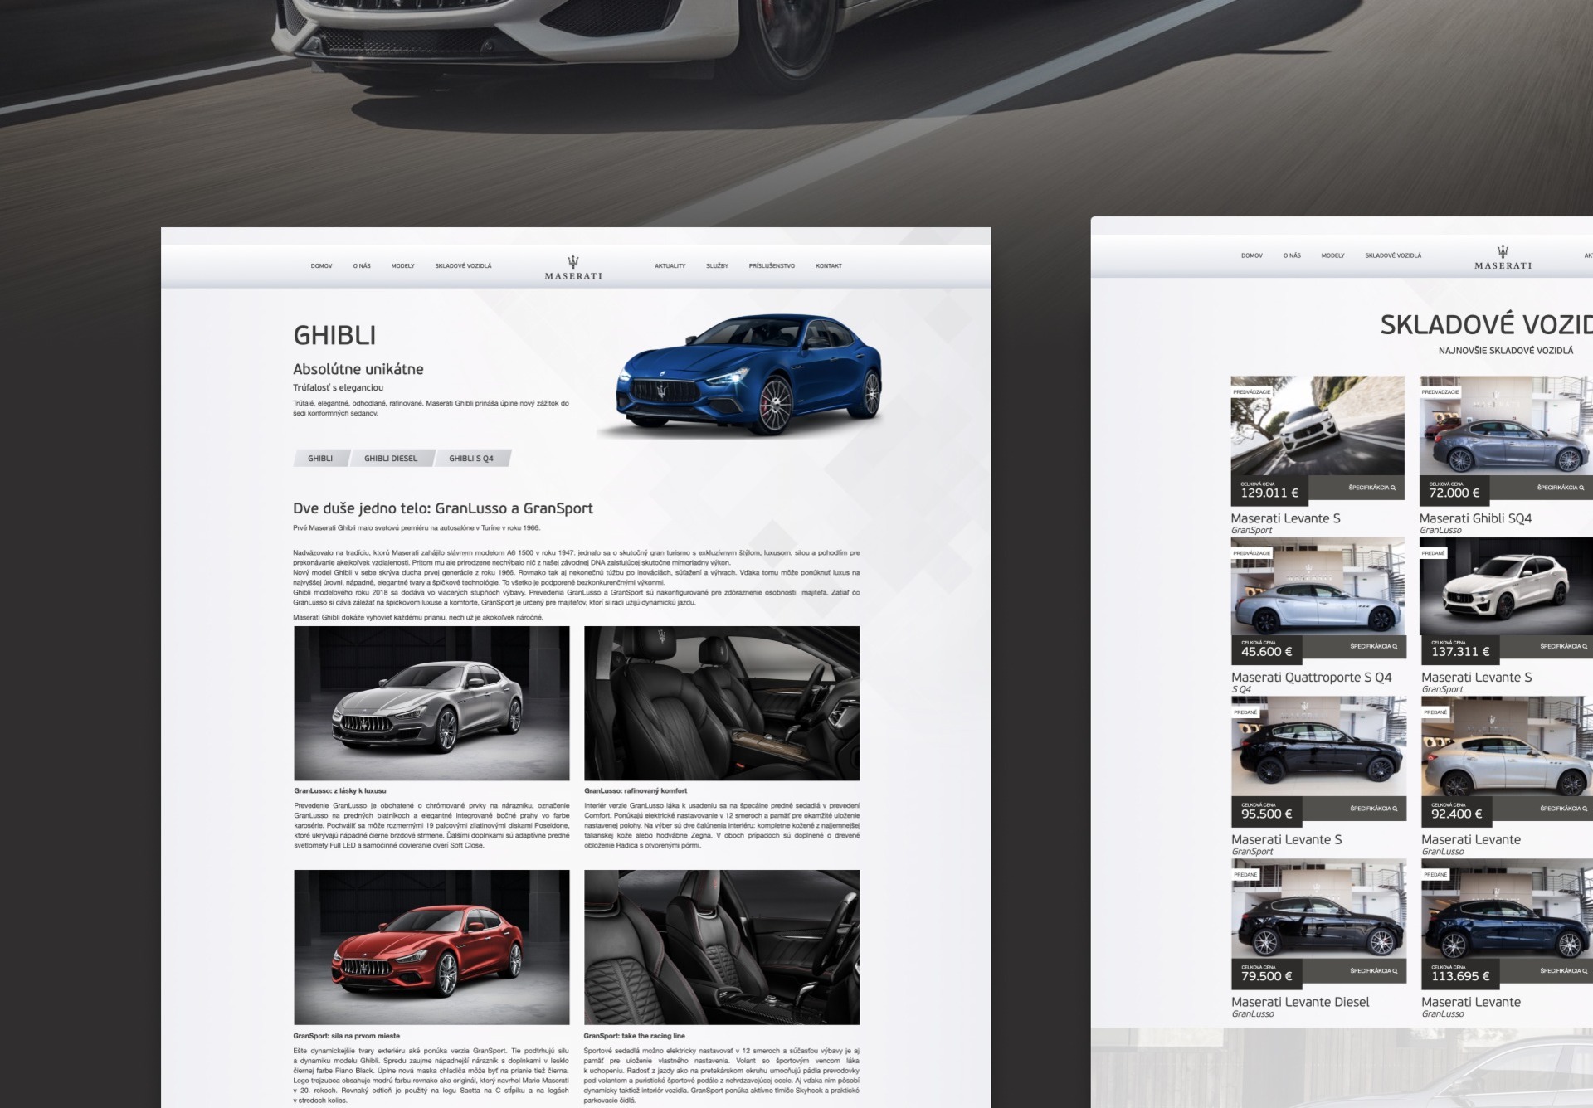Select the GHIBLI S Q4 tab
Viewport: 1593px width, 1108px height.
pos(471,456)
